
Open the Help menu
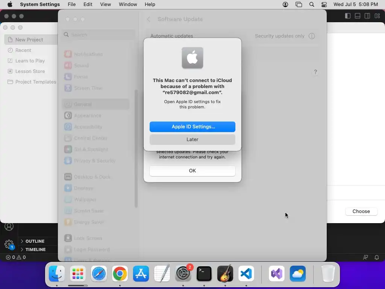(150, 5)
